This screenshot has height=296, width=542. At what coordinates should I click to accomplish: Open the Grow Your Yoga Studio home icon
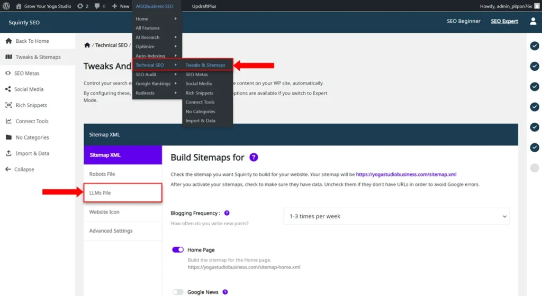[19, 6]
